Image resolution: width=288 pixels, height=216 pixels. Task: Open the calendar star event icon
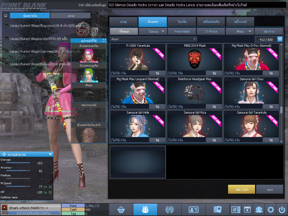(x=247, y=210)
